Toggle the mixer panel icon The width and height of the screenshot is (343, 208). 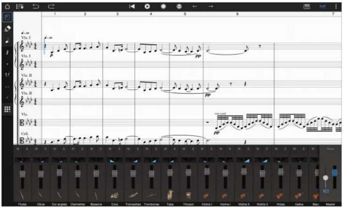point(322,6)
